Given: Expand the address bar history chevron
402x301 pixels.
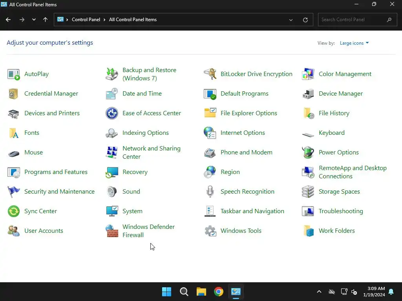Looking at the screenshot, I should tap(291, 20).
